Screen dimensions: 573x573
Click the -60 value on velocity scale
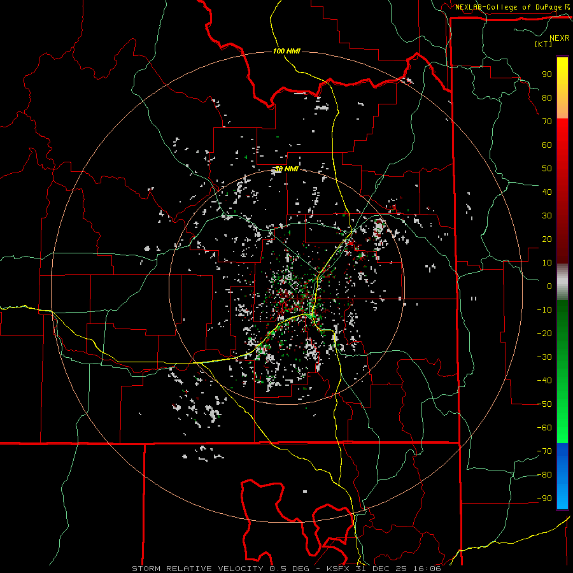click(544, 428)
